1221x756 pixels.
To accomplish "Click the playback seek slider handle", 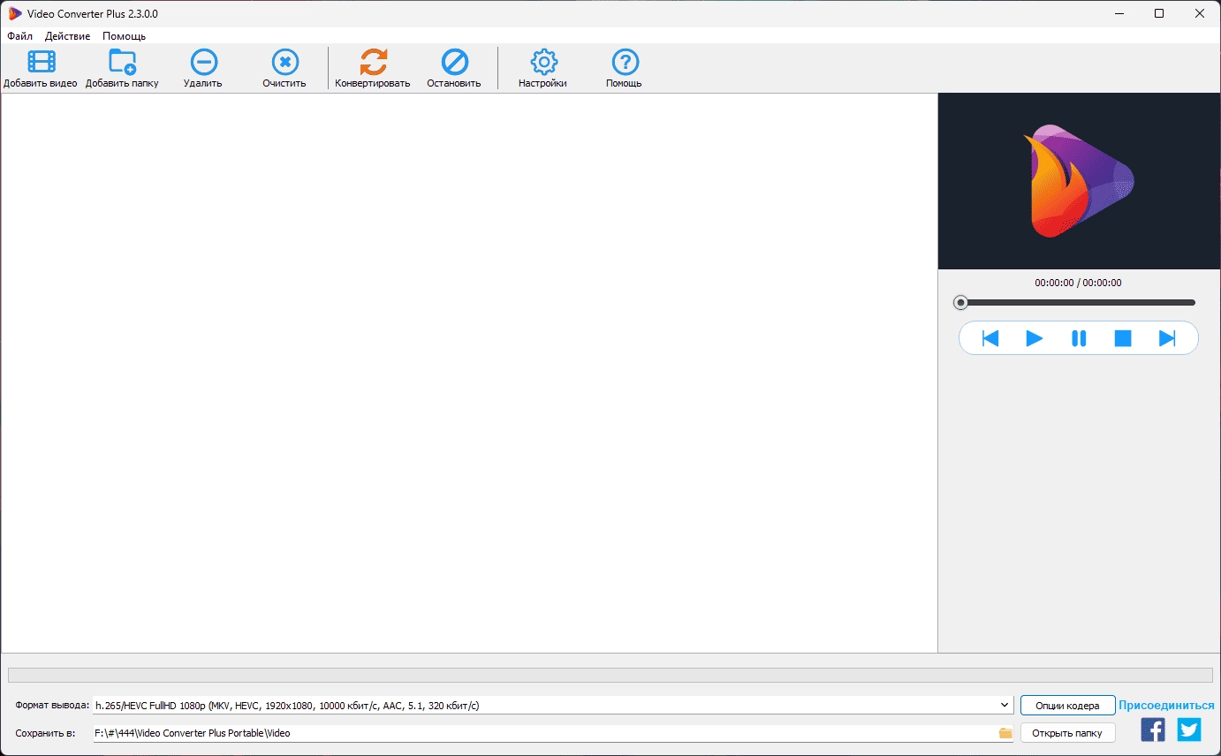I will [960, 303].
